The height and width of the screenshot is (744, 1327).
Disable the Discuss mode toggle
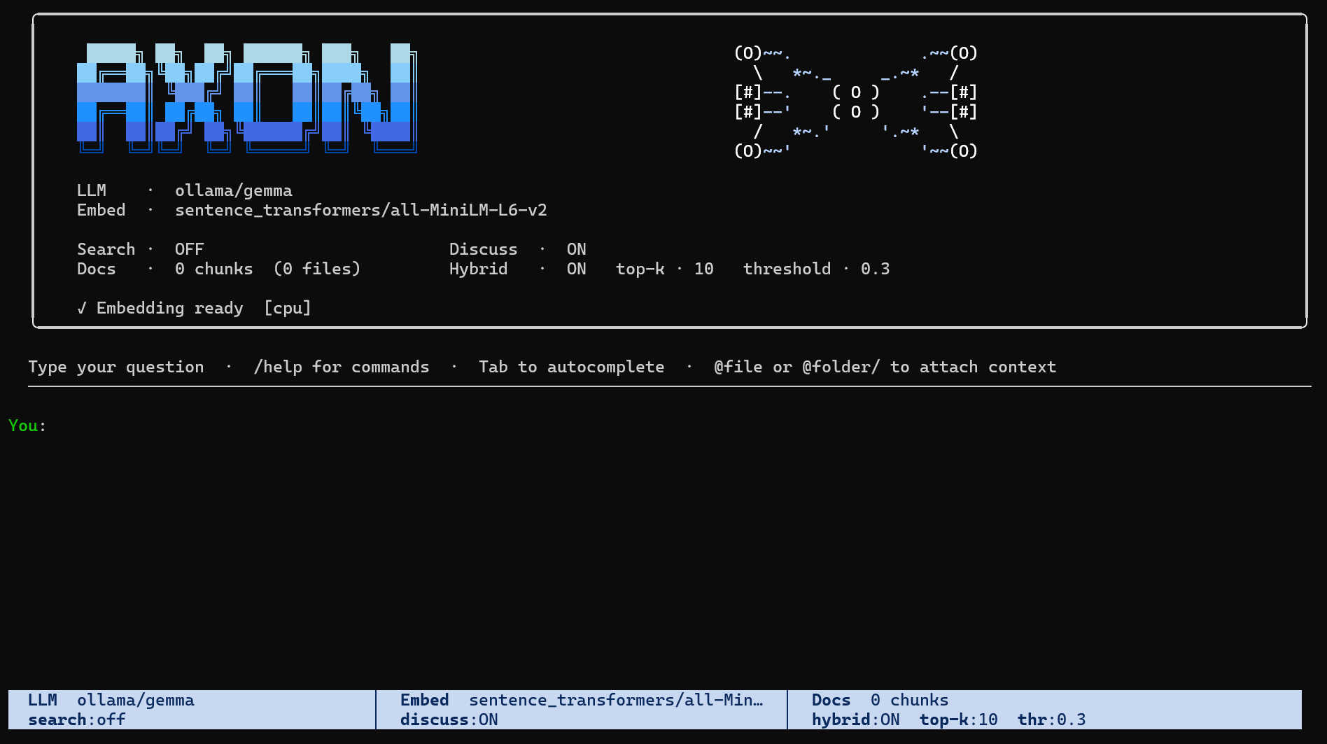577,248
